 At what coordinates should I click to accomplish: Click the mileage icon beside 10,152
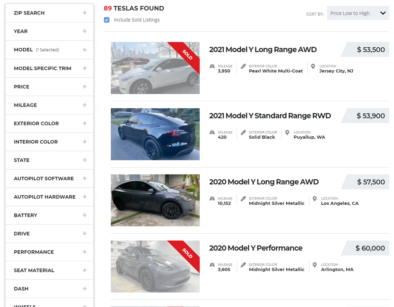pyautogui.click(x=212, y=199)
